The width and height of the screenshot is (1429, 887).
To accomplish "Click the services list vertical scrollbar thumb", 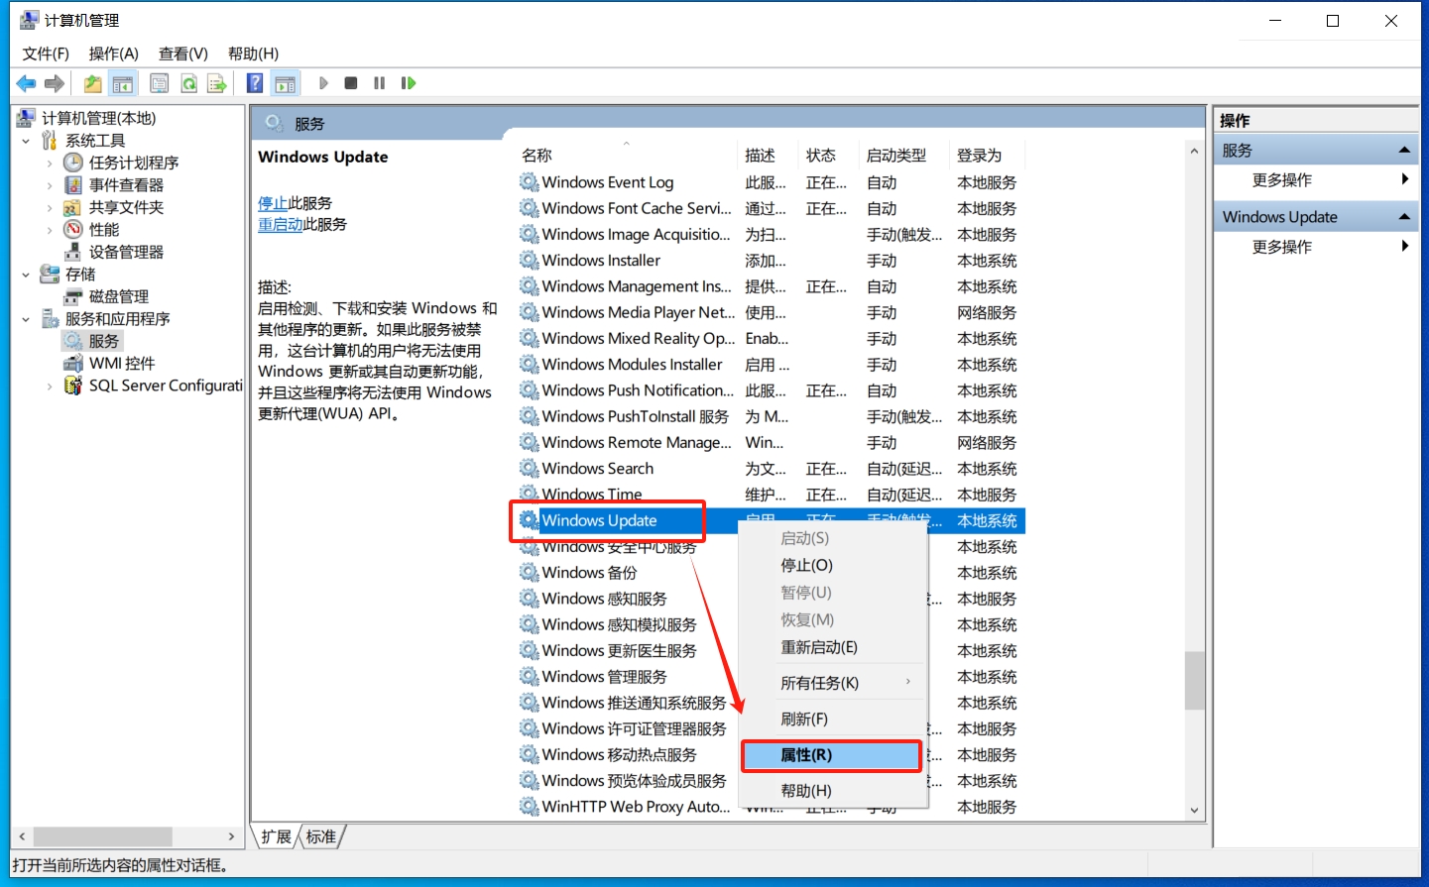I will click(1194, 681).
